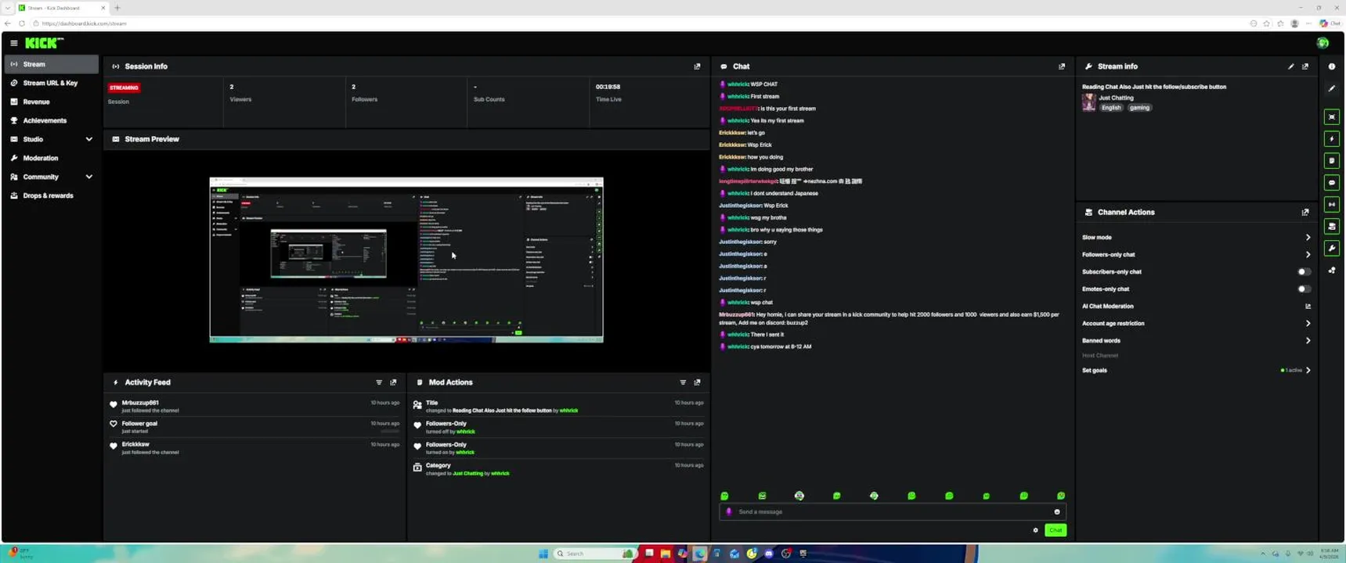The width and height of the screenshot is (1346, 563).
Task: Expand Slow mode options
Action: point(1308,238)
